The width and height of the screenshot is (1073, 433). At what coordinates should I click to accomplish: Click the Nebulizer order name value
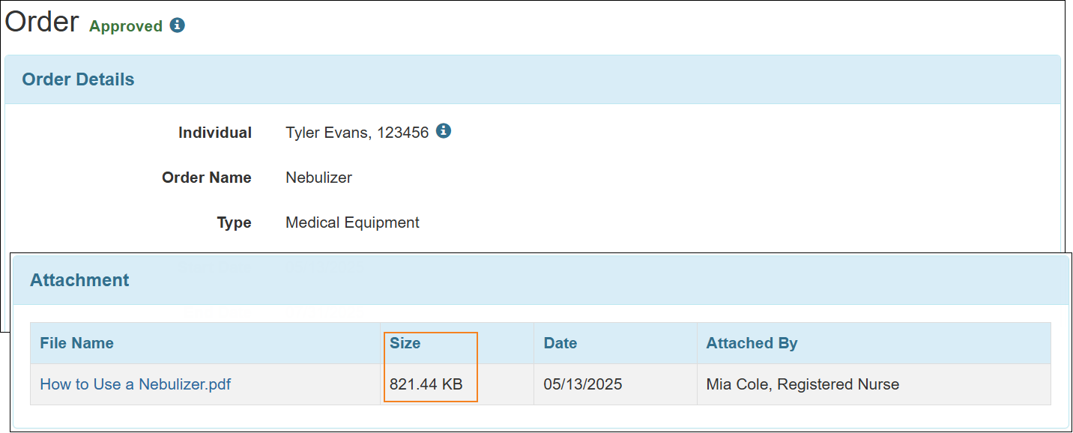(x=319, y=178)
